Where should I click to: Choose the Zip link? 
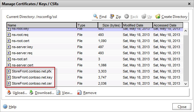click(118, 17)
